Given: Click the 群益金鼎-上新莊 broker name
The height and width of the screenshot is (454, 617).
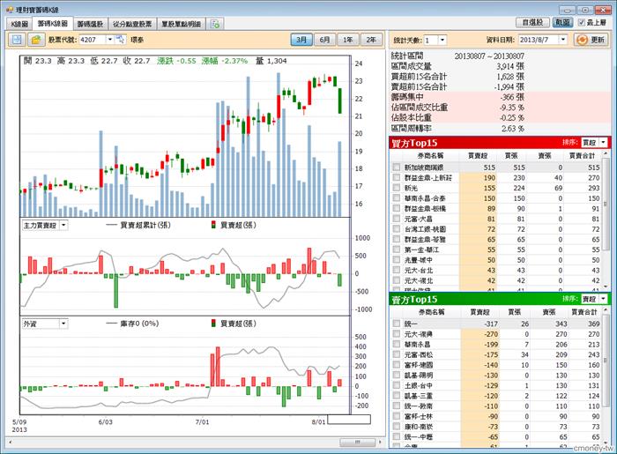Looking at the screenshot, I should click(428, 178).
